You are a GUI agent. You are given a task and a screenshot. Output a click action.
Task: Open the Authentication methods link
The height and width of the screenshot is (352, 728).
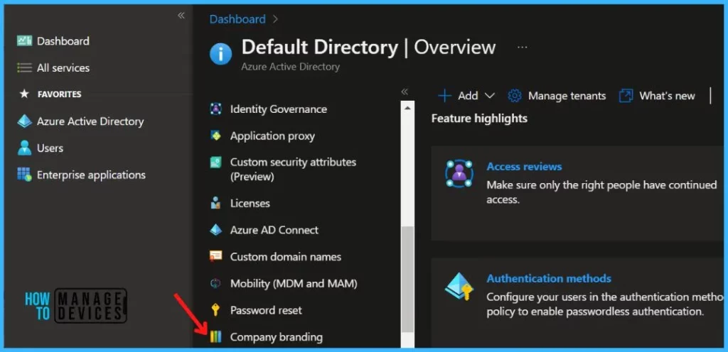(549, 278)
